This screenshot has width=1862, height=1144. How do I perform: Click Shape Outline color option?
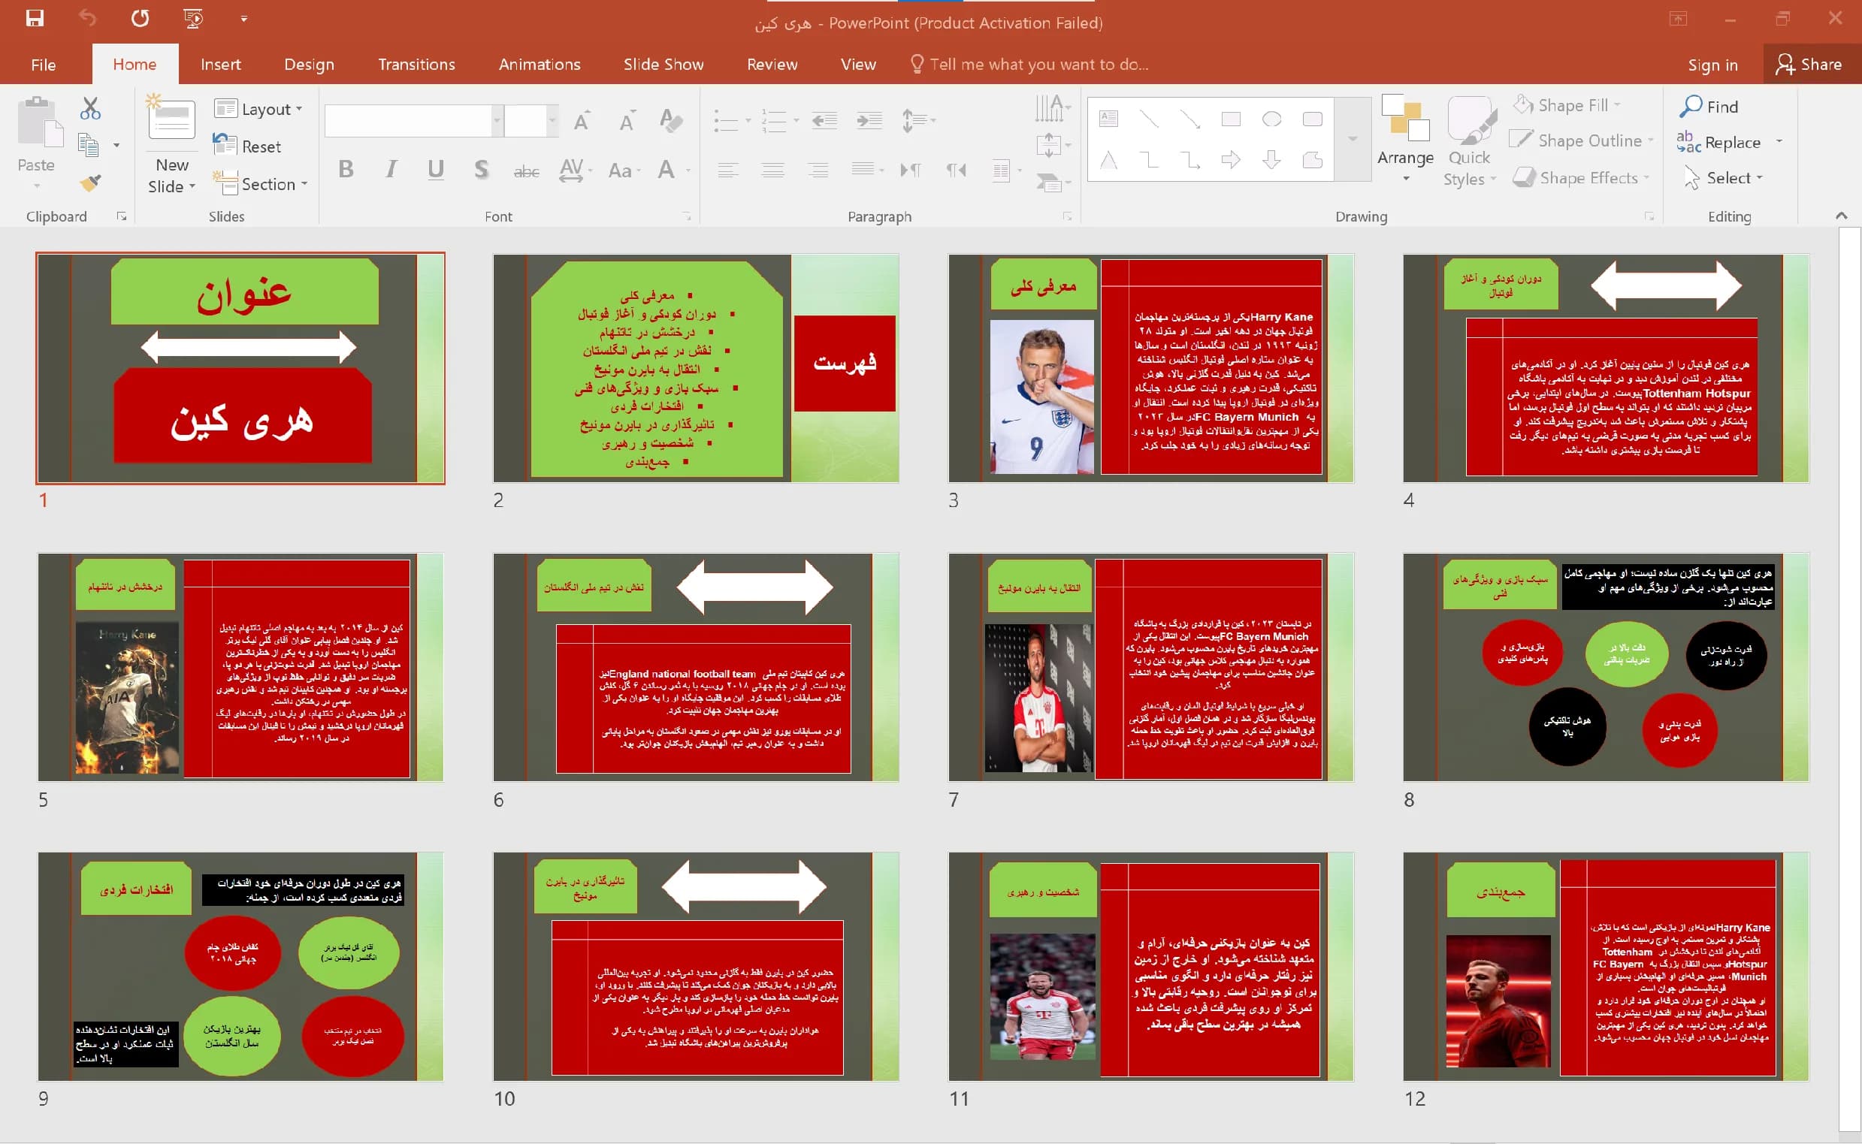pyautogui.click(x=1581, y=140)
